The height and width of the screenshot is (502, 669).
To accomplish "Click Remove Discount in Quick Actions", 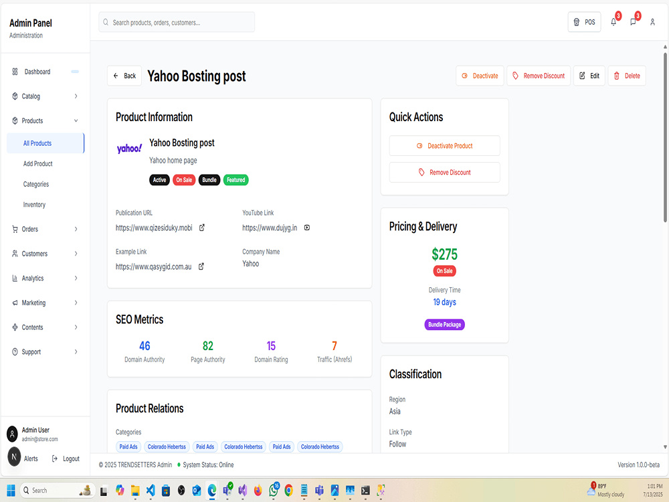I will (x=445, y=173).
